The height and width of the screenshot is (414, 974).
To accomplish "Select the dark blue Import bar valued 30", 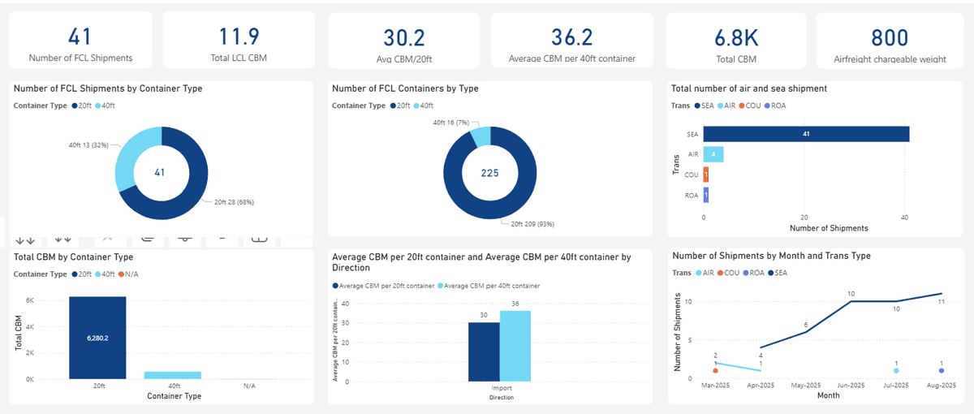I will (484, 351).
